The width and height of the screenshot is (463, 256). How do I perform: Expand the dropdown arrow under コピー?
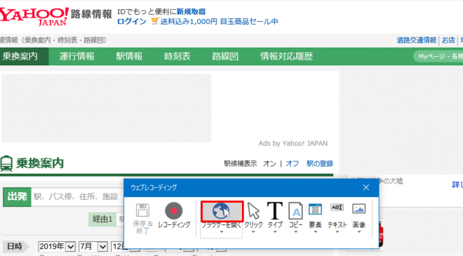295,232
